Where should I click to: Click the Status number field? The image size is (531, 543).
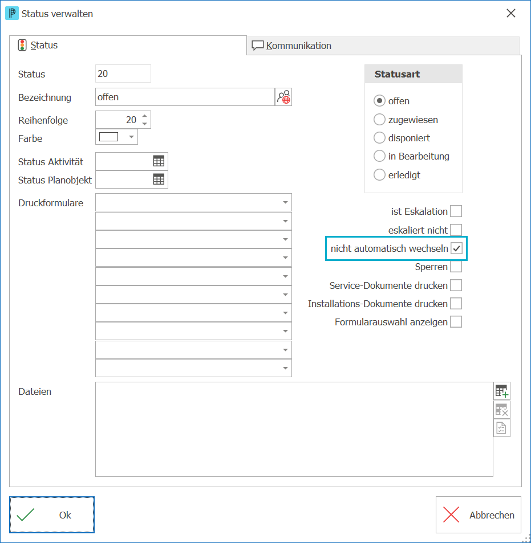click(123, 74)
